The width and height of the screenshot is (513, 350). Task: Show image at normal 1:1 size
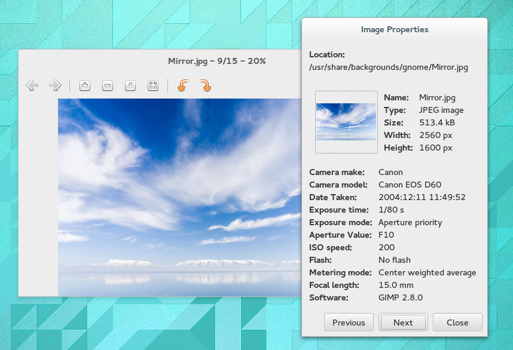click(x=130, y=85)
